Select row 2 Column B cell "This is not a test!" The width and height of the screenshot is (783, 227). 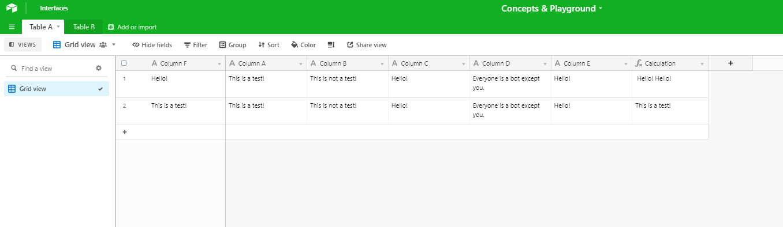pyautogui.click(x=348, y=111)
